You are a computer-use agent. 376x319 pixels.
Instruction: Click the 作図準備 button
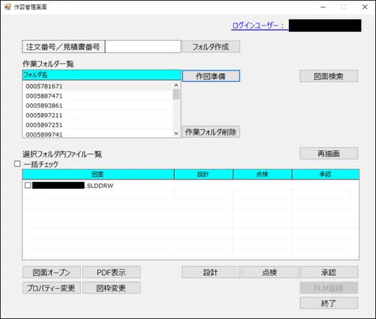pyautogui.click(x=211, y=76)
